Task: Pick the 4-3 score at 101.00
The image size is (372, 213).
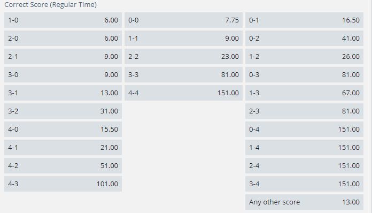Action: click(63, 184)
